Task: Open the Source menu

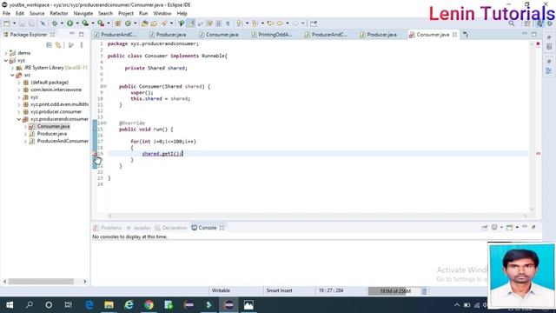Action: (36, 13)
